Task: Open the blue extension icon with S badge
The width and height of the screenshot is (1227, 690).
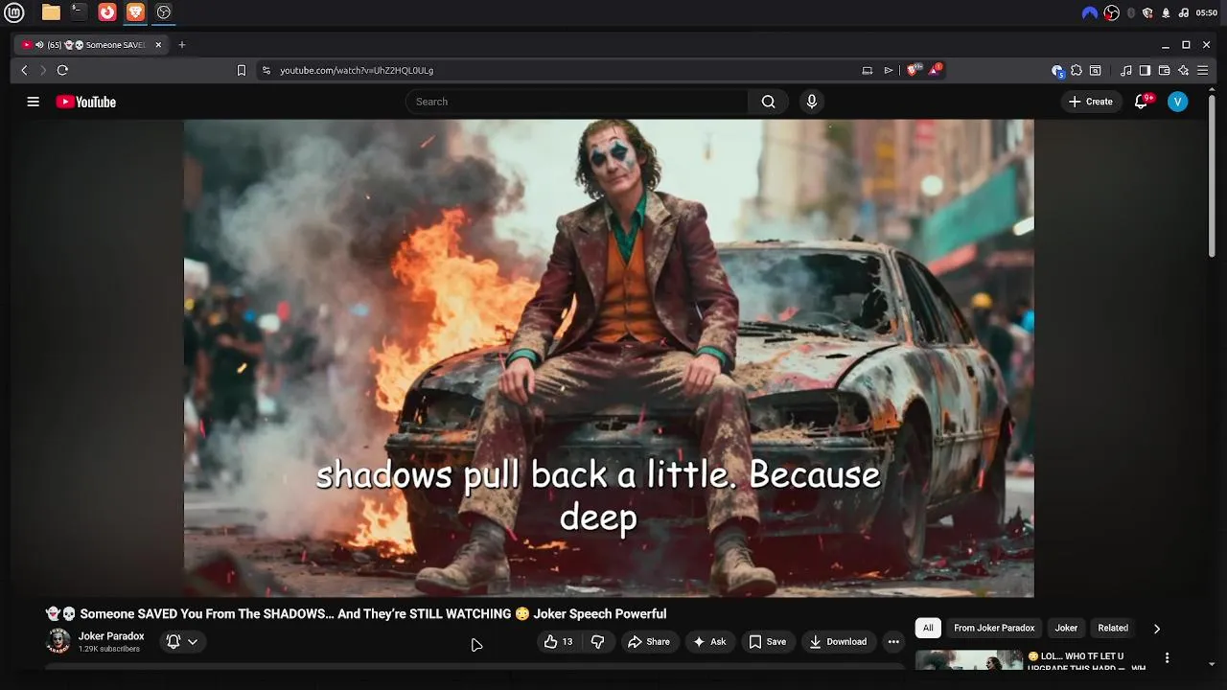Action: (1057, 70)
